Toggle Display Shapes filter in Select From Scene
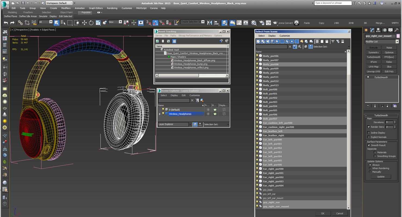The image size is (402, 217). [x=263, y=41]
